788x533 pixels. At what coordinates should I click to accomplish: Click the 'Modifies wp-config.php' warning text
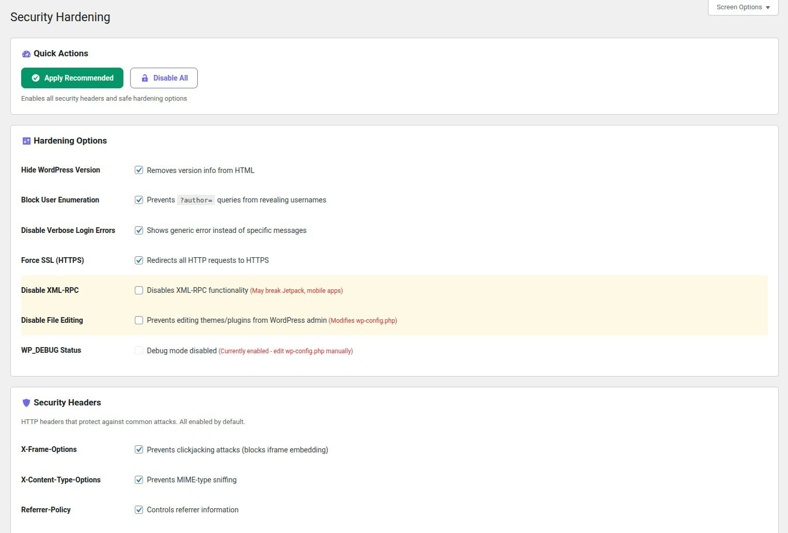pyautogui.click(x=363, y=321)
